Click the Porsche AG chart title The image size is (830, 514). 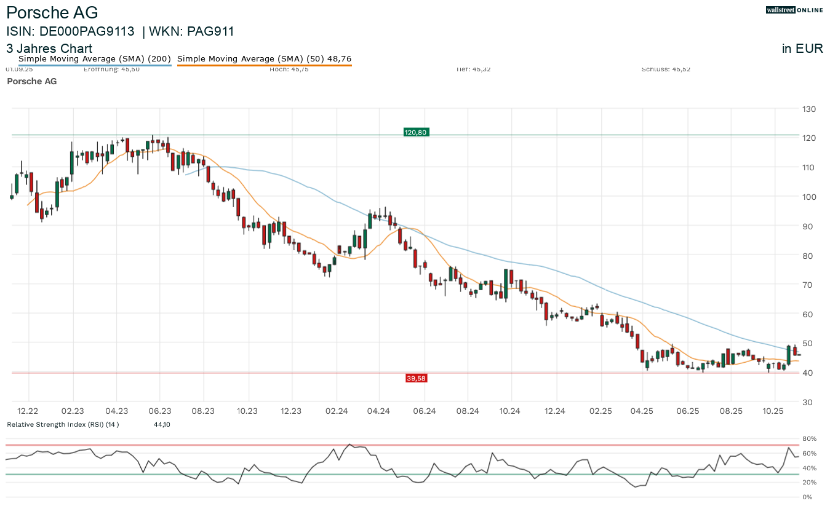point(53,12)
